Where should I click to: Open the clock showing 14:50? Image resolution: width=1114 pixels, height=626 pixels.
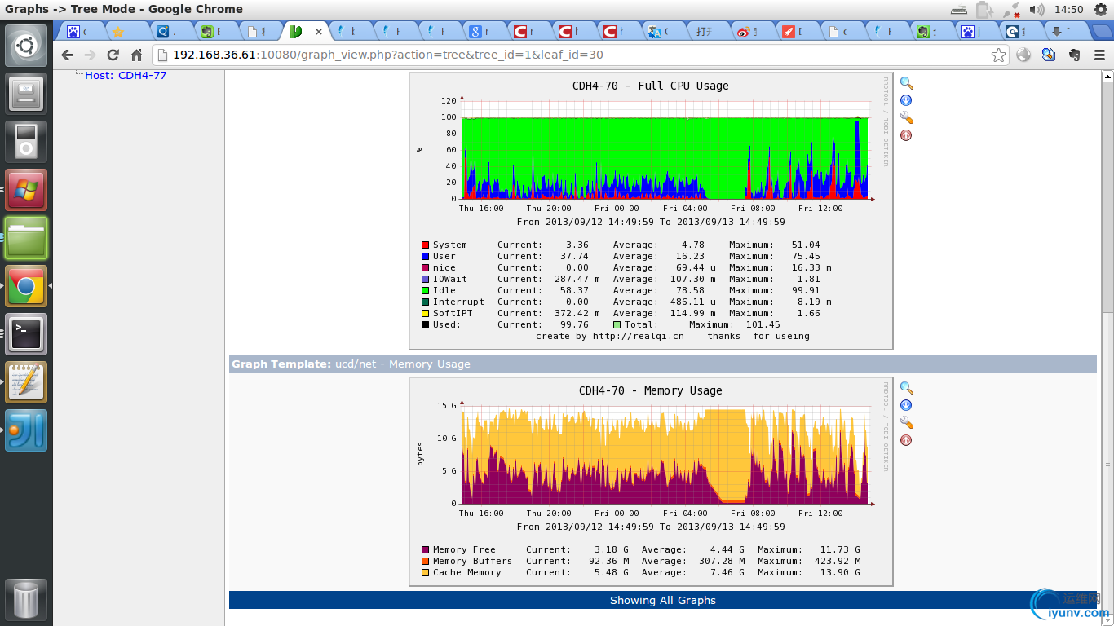pos(1068,9)
